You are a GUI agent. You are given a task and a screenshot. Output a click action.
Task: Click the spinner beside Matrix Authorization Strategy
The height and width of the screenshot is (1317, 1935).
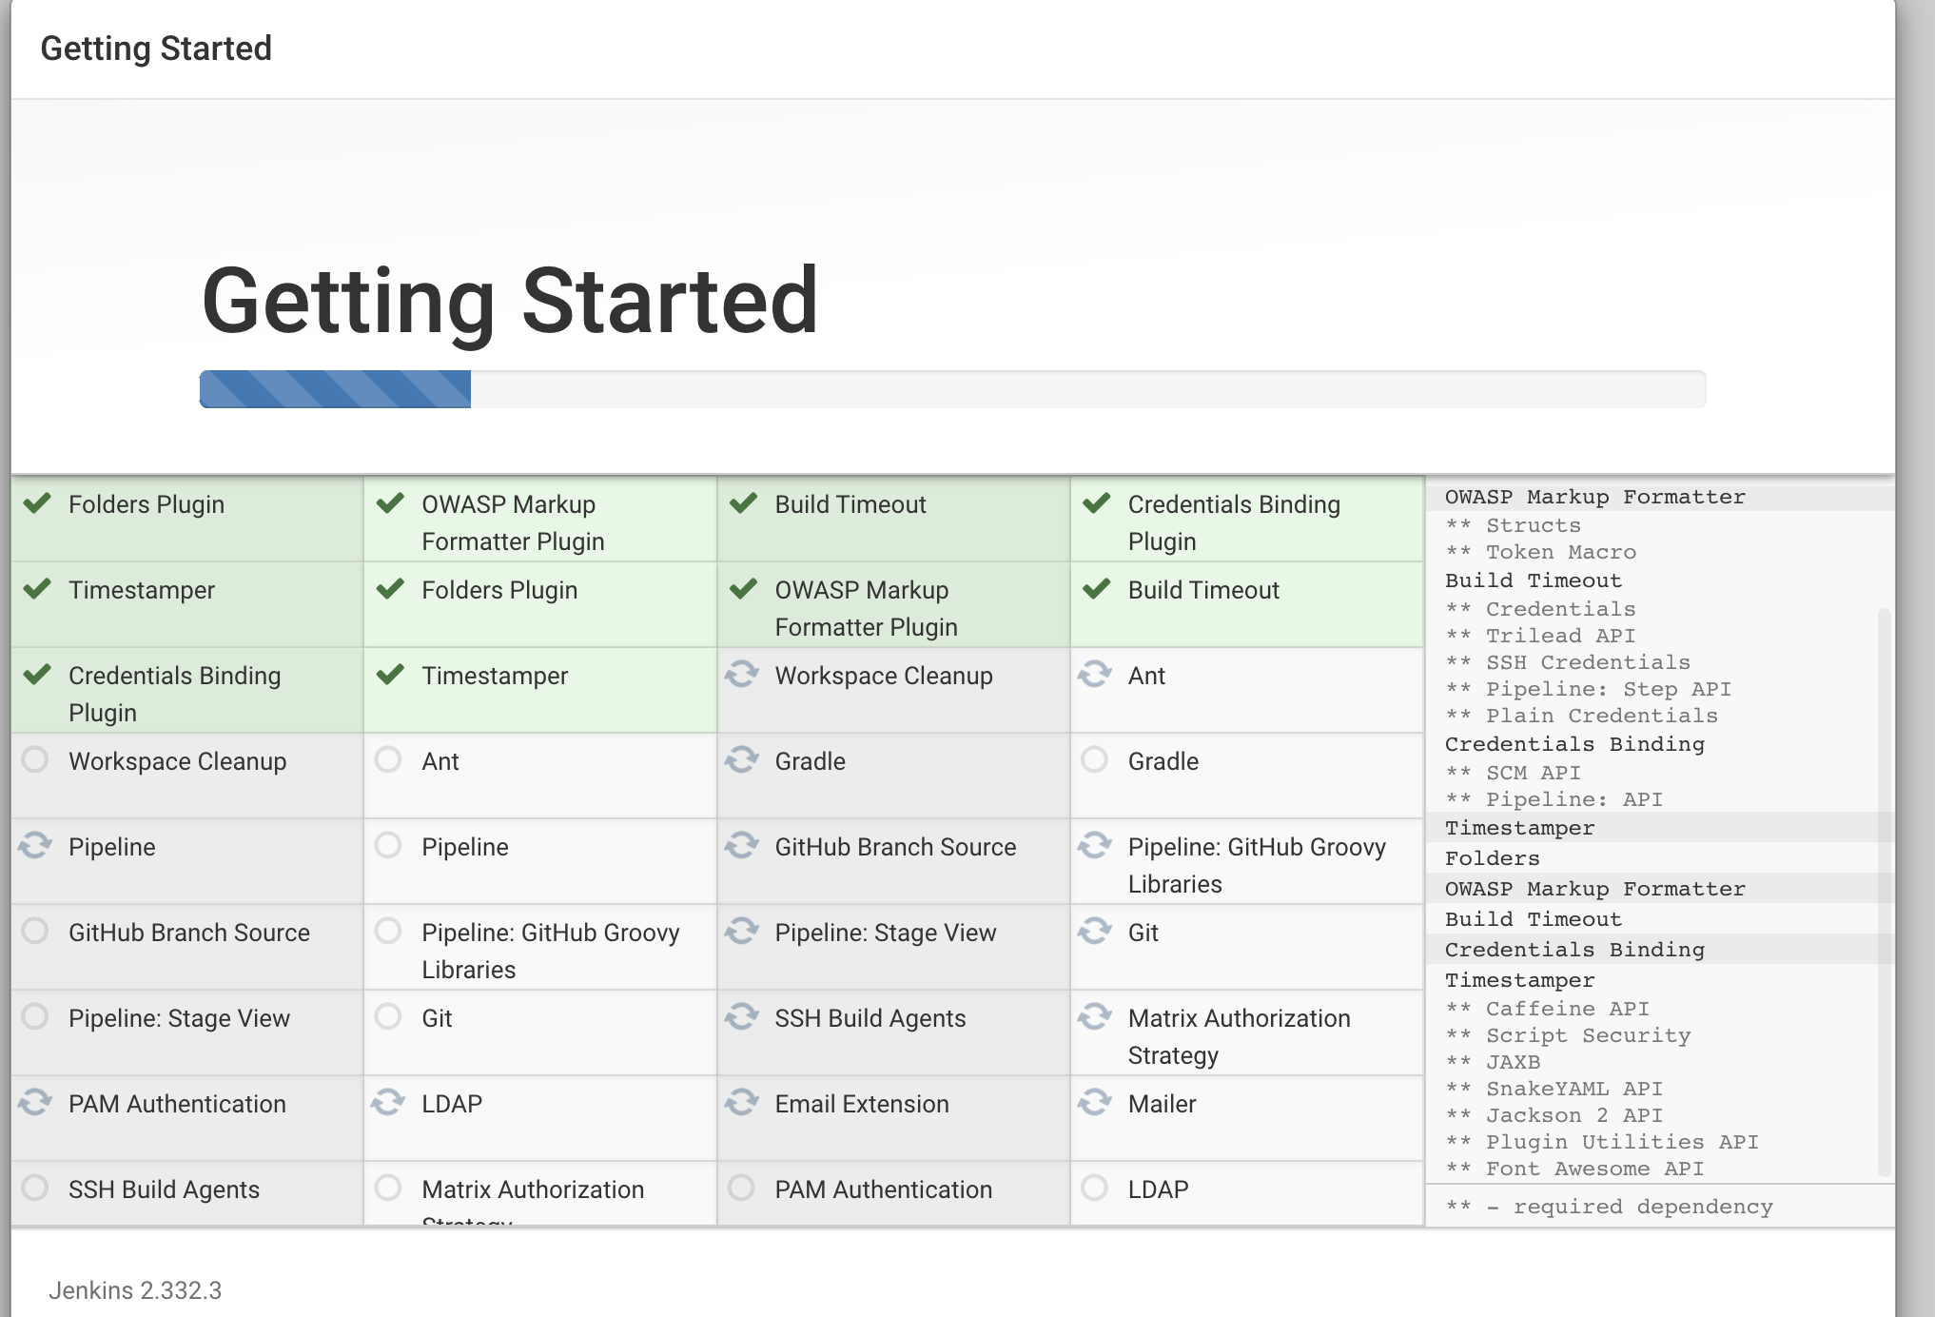[x=1096, y=1017]
